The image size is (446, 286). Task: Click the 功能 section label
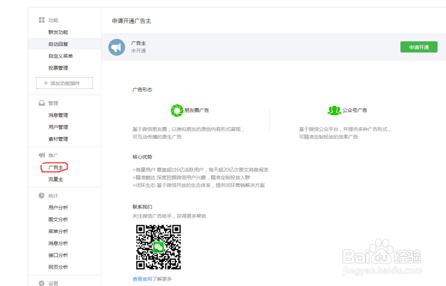pyautogui.click(x=53, y=20)
